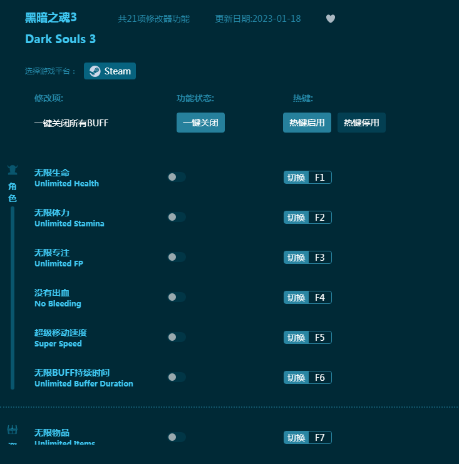Click 切换 button for F4 hotkey
This screenshot has height=464, width=459.
coord(296,298)
